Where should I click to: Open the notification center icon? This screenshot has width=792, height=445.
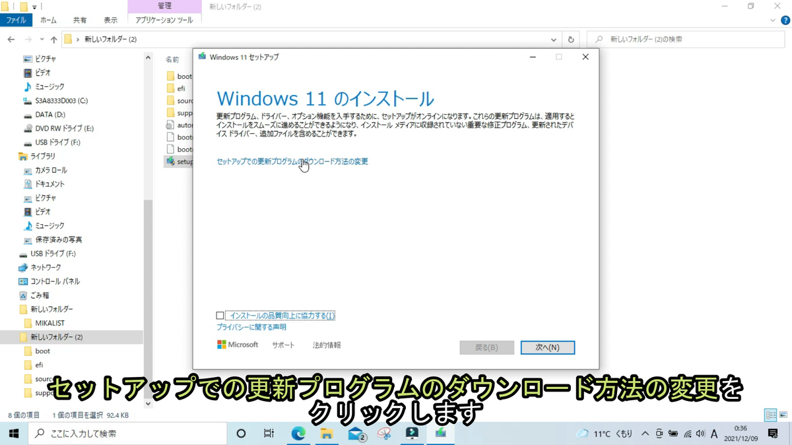773,433
